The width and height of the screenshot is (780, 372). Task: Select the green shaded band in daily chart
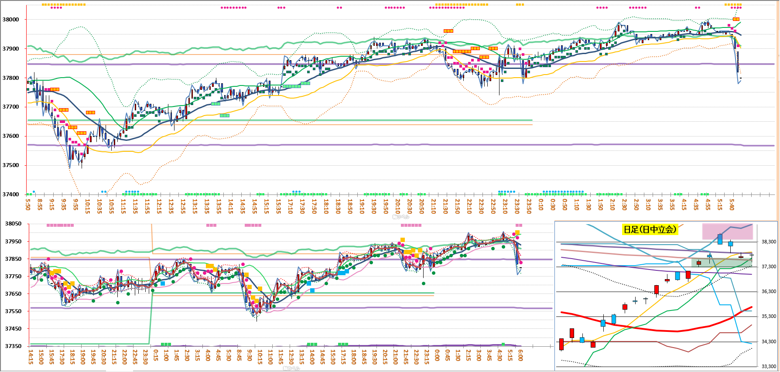coord(722,263)
